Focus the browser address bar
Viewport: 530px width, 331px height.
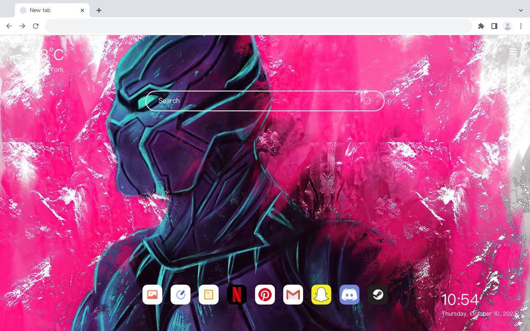click(x=258, y=26)
